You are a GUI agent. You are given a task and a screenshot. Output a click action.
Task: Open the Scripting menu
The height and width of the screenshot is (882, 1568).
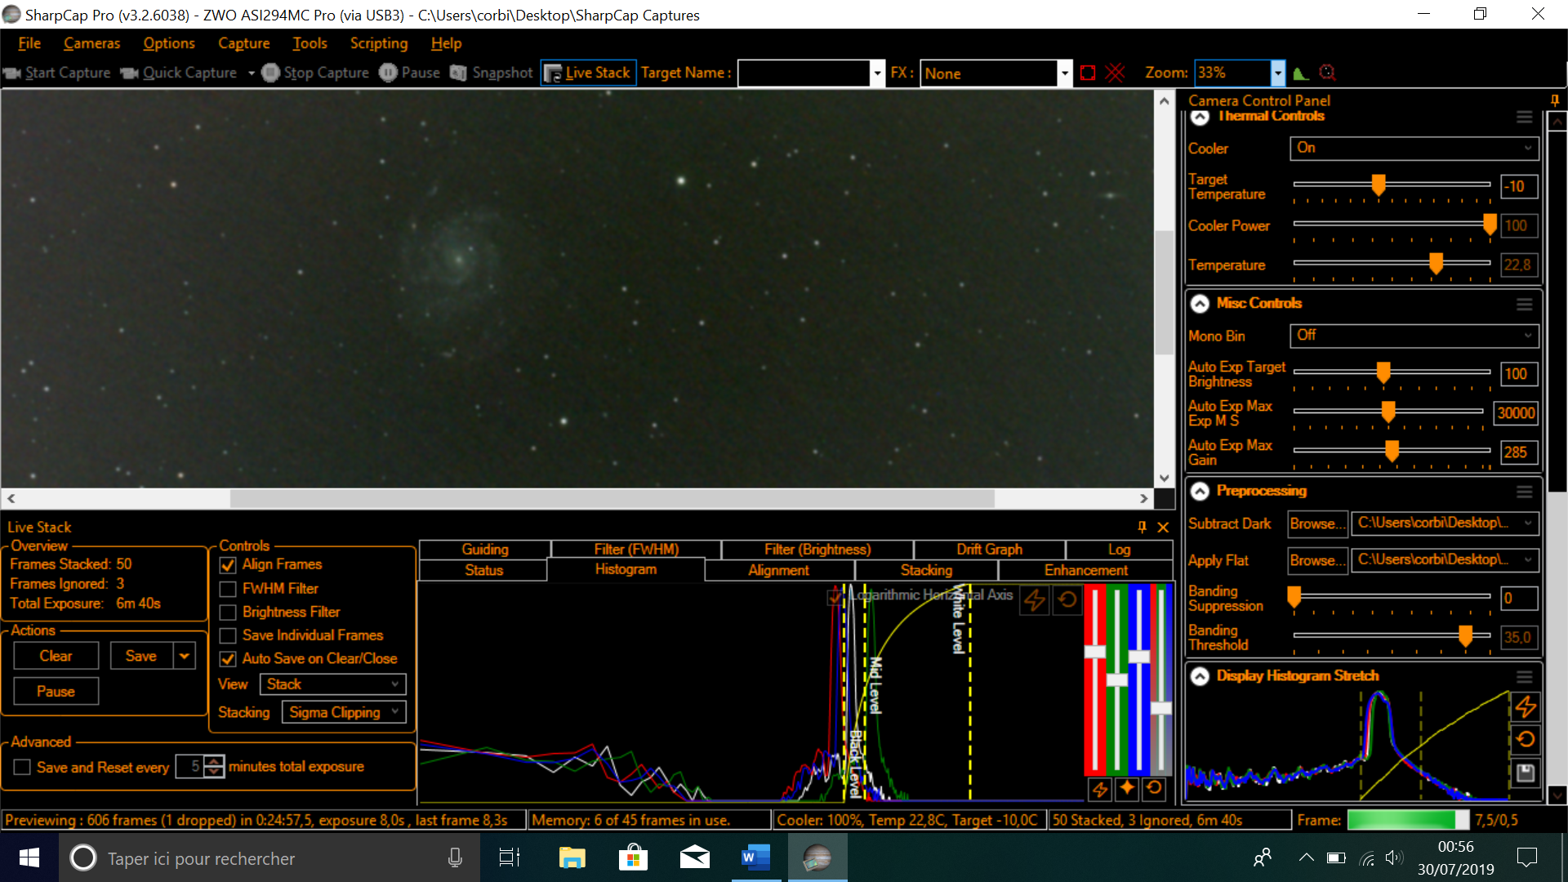point(379,43)
